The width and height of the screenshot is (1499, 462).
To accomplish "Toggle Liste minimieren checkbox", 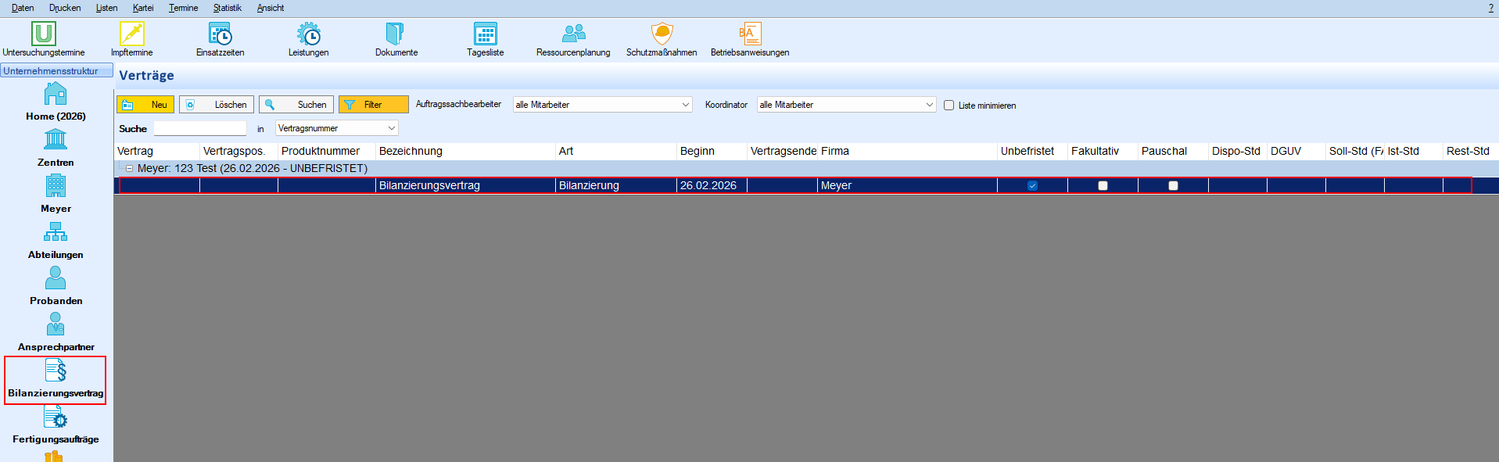I will coord(949,105).
